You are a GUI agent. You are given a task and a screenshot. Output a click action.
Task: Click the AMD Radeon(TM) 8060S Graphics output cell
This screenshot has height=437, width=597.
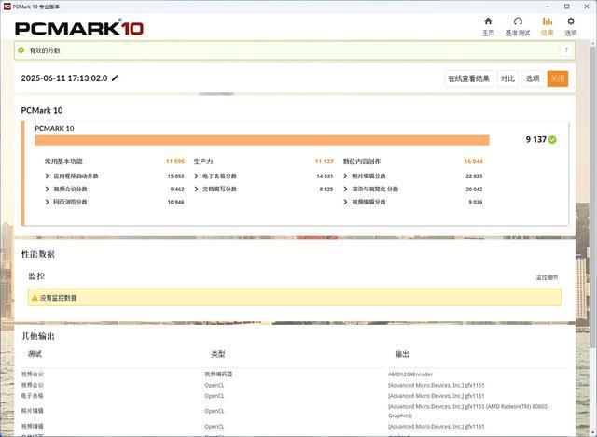467,411
